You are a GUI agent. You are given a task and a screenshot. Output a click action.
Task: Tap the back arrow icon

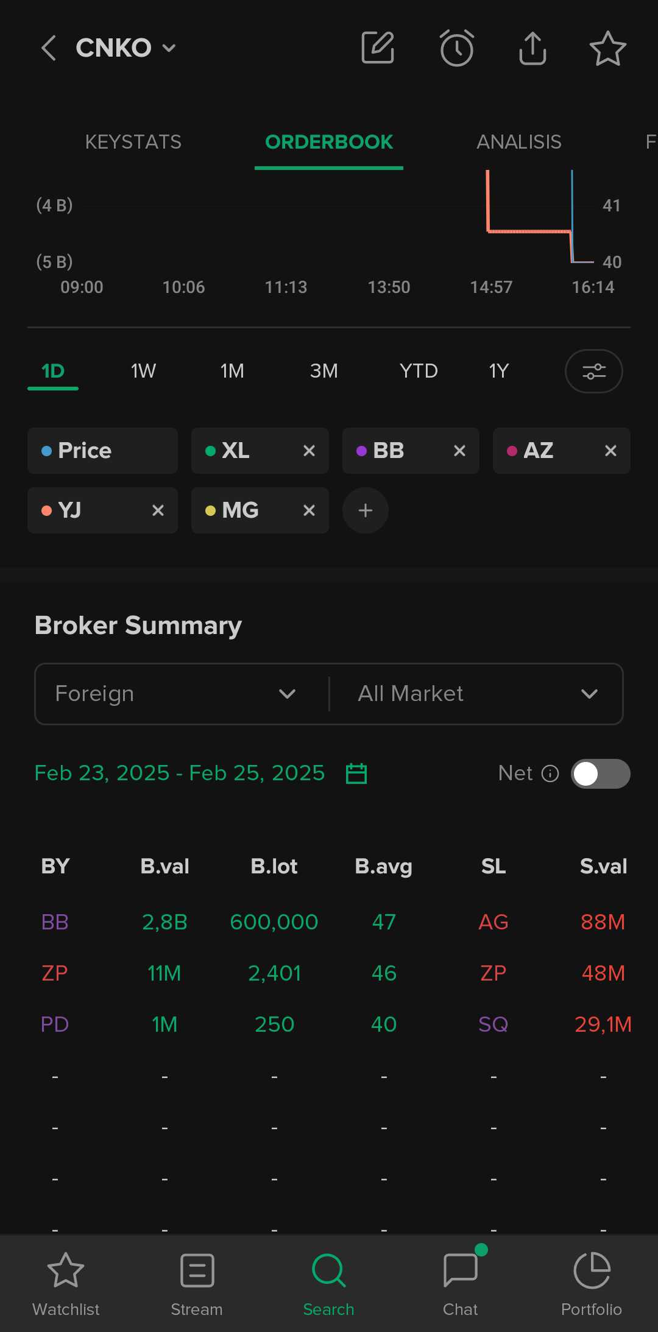pyautogui.click(x=49, y=48)
